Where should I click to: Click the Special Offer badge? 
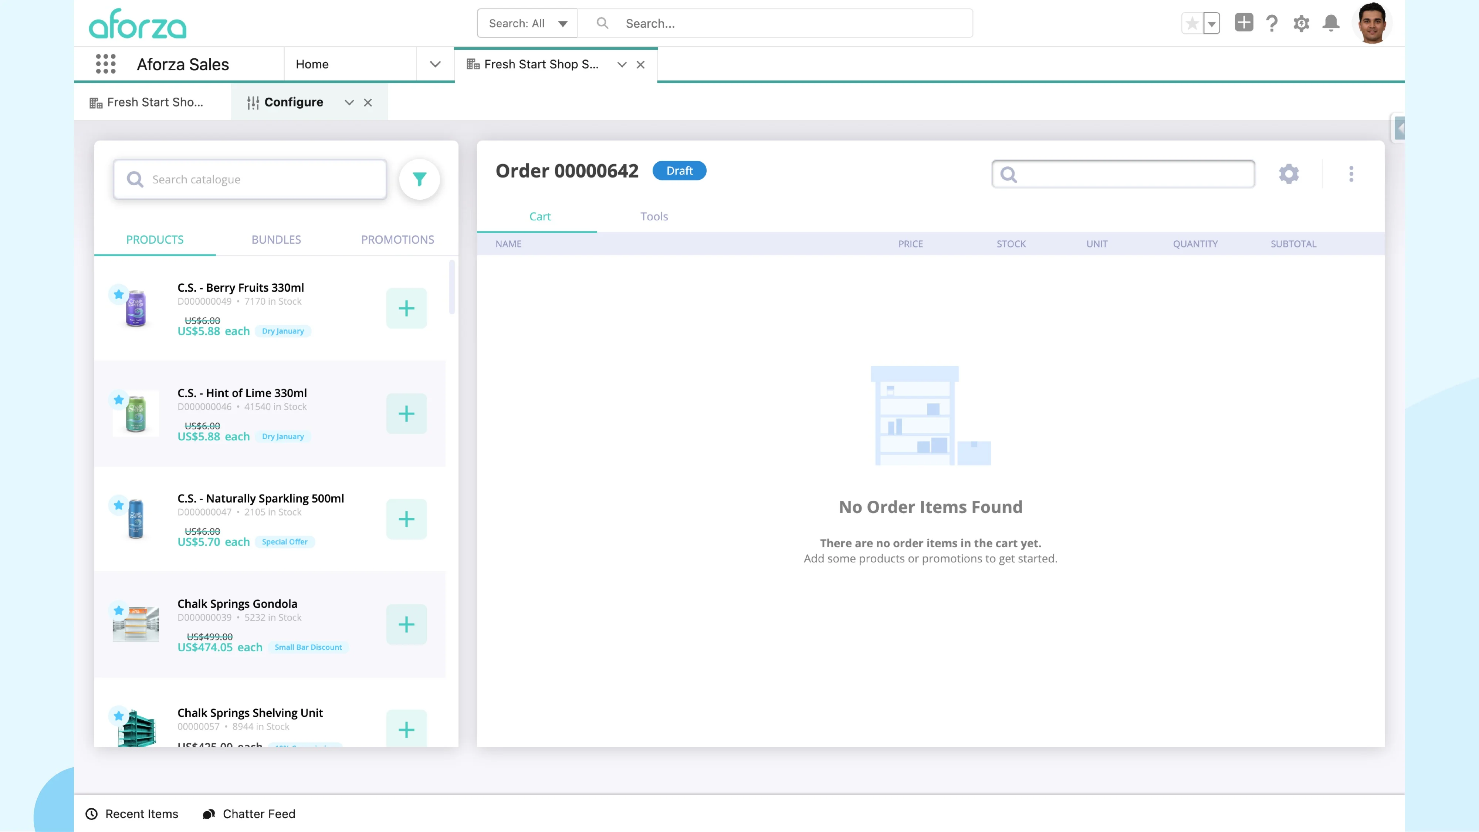(285, 542)
